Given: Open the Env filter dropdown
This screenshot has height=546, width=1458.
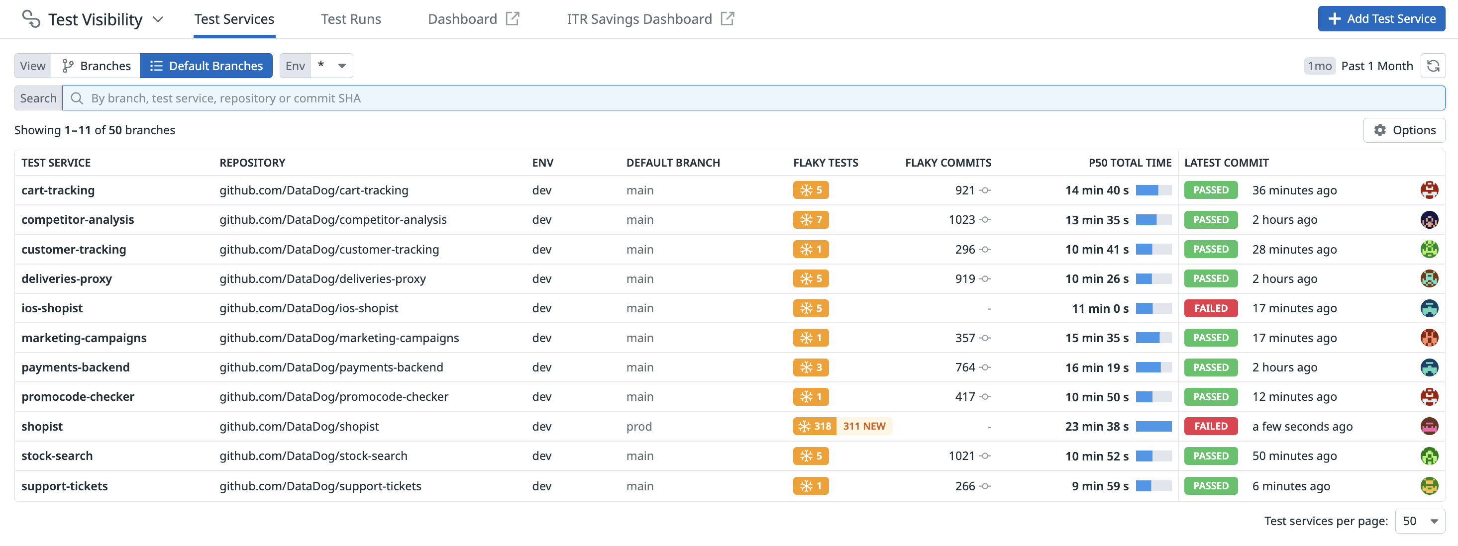Looking at the screenshot, I should click(332, 66).
